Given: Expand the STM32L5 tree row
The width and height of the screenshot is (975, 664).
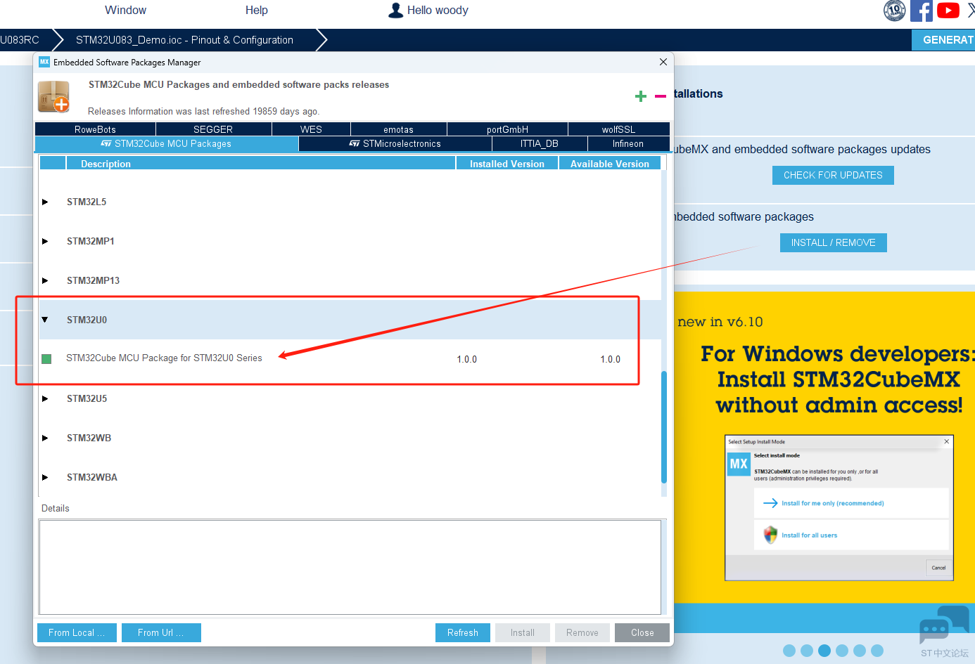Looking at the screenshot, I should coord(45,202).
